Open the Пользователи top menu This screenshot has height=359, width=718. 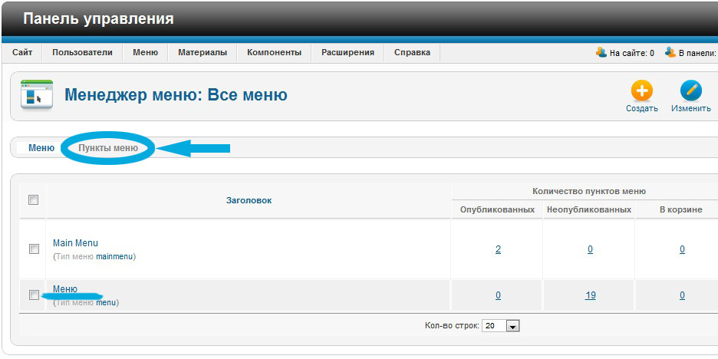coord(82,53)
